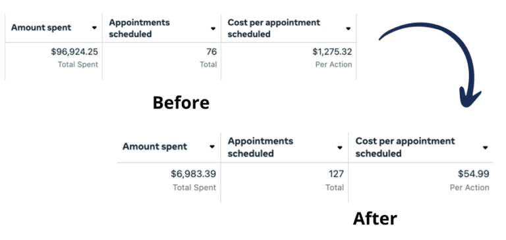The width and height of the screenshot is (506, 240).
Task: Select Cost per appointment scheduled header in After table
Action: (405, 147)
